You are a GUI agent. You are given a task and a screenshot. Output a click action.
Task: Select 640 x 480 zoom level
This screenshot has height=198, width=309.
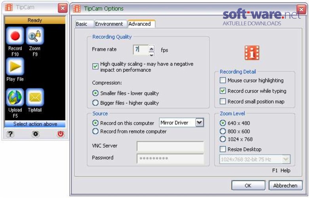pos(223,123)
